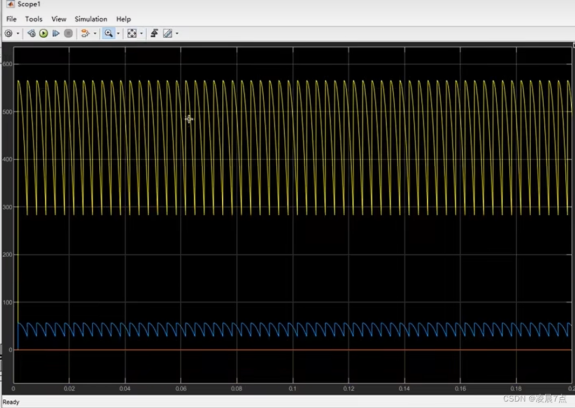Image resolution: width=575 pixels, height=408 pixels.
Task: Open the Simulation menu
Action: [91, 19]
